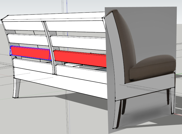Click the sofa side-view reference photo plane
The width and height of the screenshot is (182, 134).
[142, 70]
